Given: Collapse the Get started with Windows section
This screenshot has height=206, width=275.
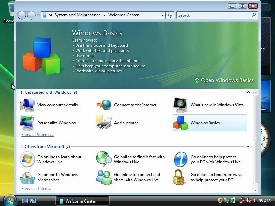Looking at the screenshot, I should (x=248, y=92).
